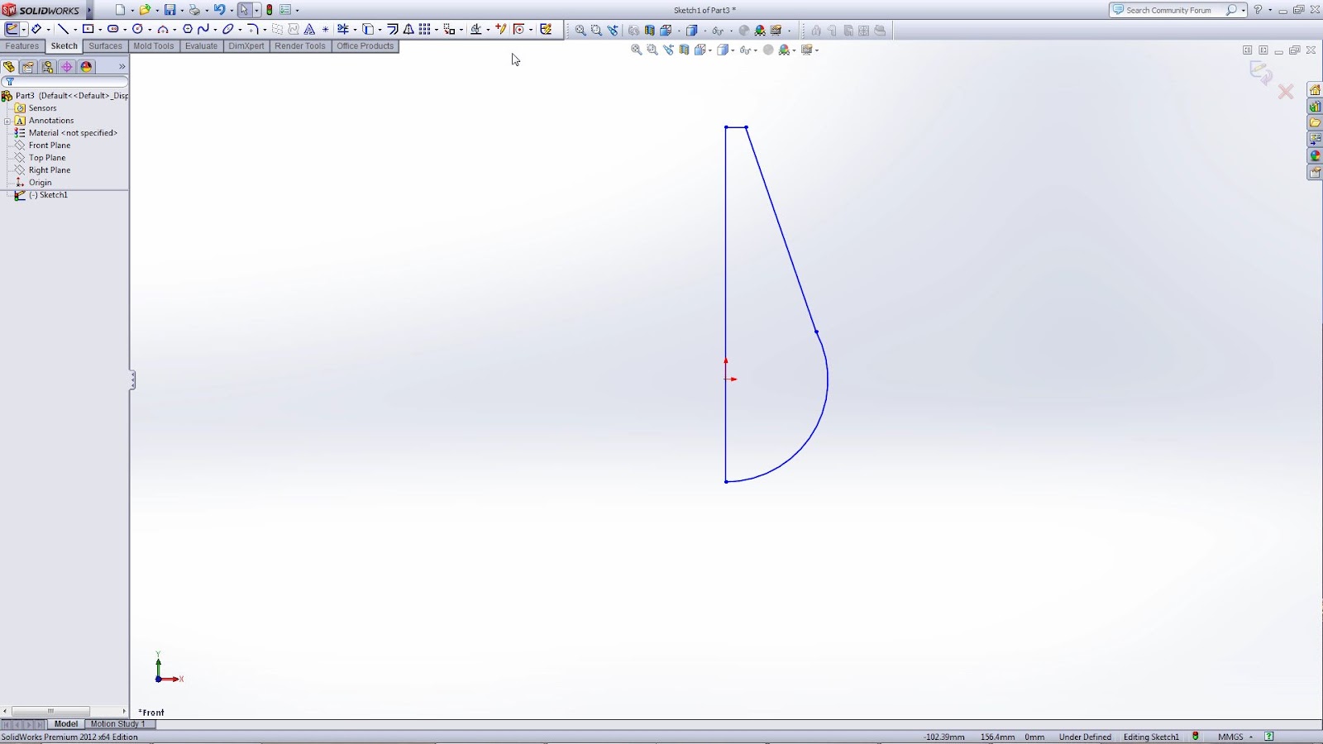Click Search Community Forum field
The height and width of the screenshot is (744, 1323).
1174,10
